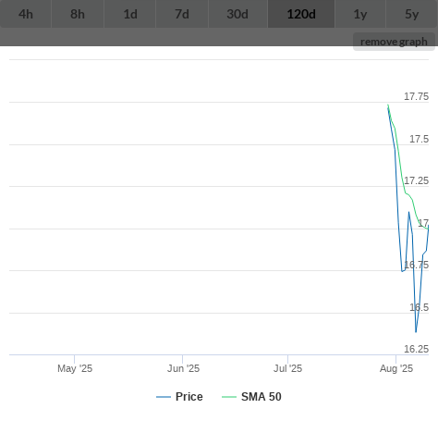Image resolution: width=438 pixels, height=421 pixels.
Task: Select the 4h time range tab
Action: pos(26,14)
